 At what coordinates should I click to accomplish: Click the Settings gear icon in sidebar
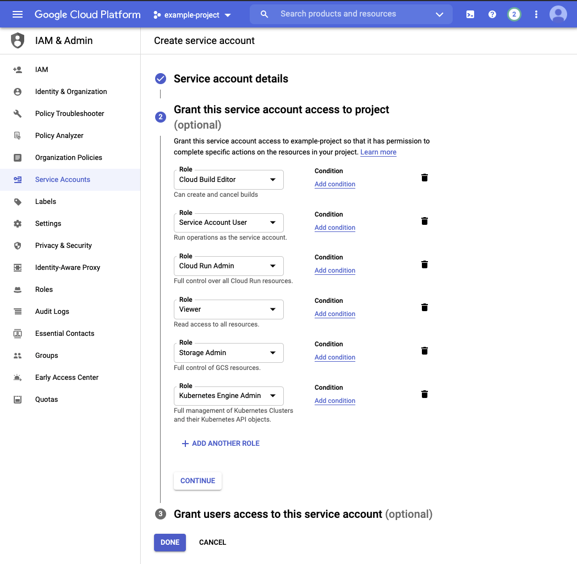(17, 224)
